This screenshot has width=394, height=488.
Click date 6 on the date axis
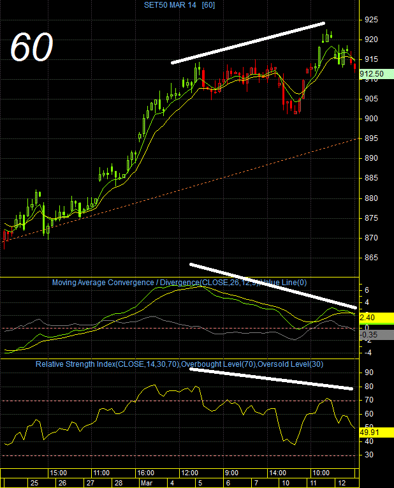click(x=228, y=483)
